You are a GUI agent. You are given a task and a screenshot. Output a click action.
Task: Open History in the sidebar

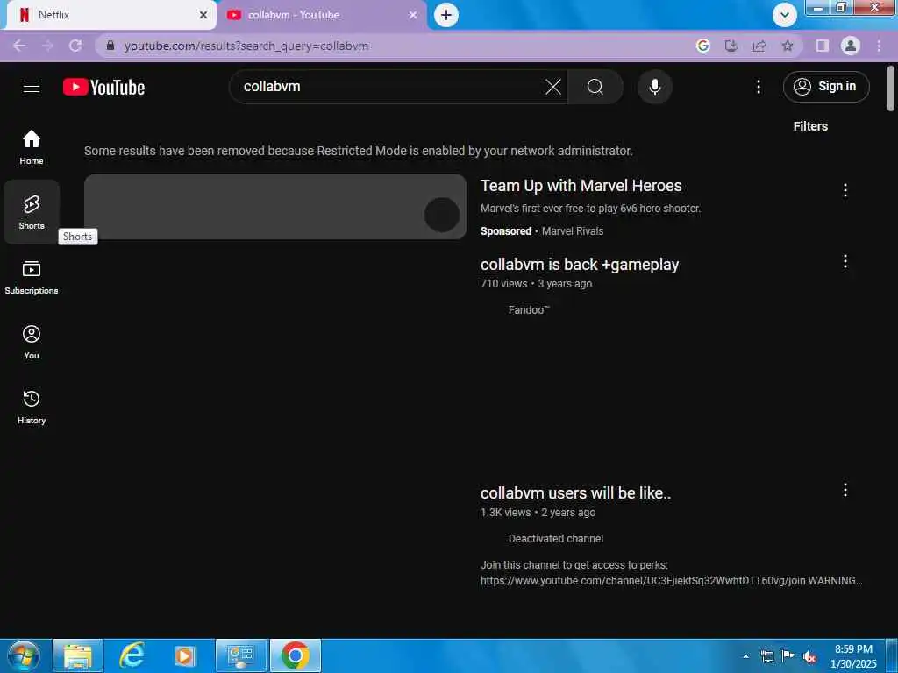point(32,407)
